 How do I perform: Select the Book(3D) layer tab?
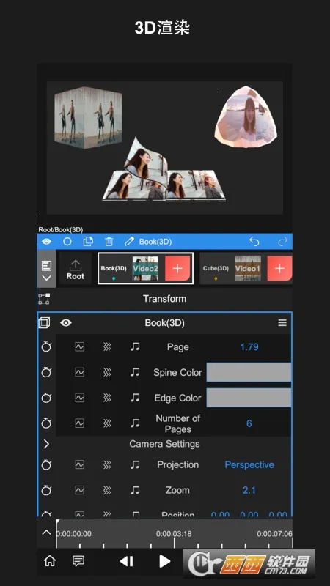[x=114, y=268]
